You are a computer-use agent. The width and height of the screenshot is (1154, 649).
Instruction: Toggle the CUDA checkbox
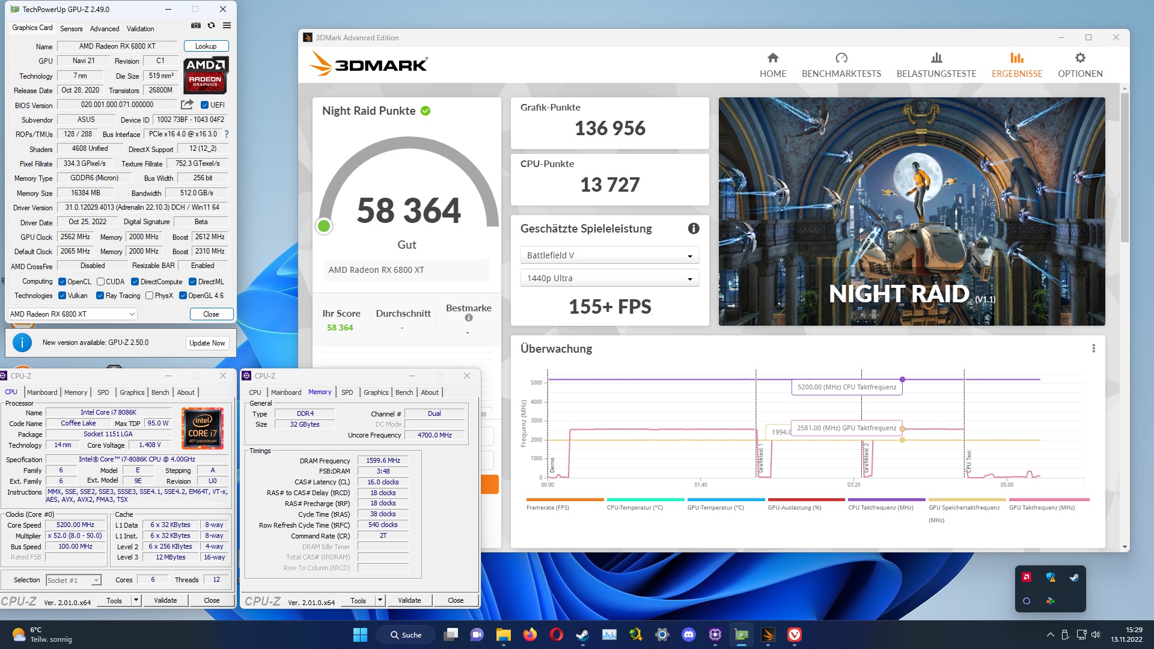coord(100,281)
